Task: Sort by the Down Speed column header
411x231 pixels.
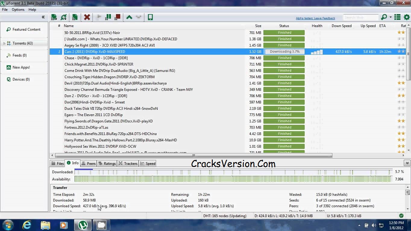Action: (341, 26)
